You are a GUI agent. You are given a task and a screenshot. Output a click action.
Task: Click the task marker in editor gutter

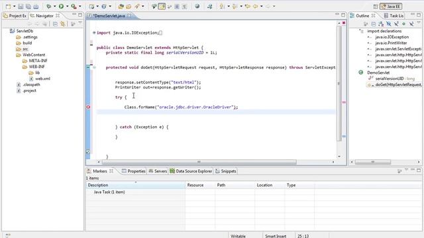tap(88, 152)
